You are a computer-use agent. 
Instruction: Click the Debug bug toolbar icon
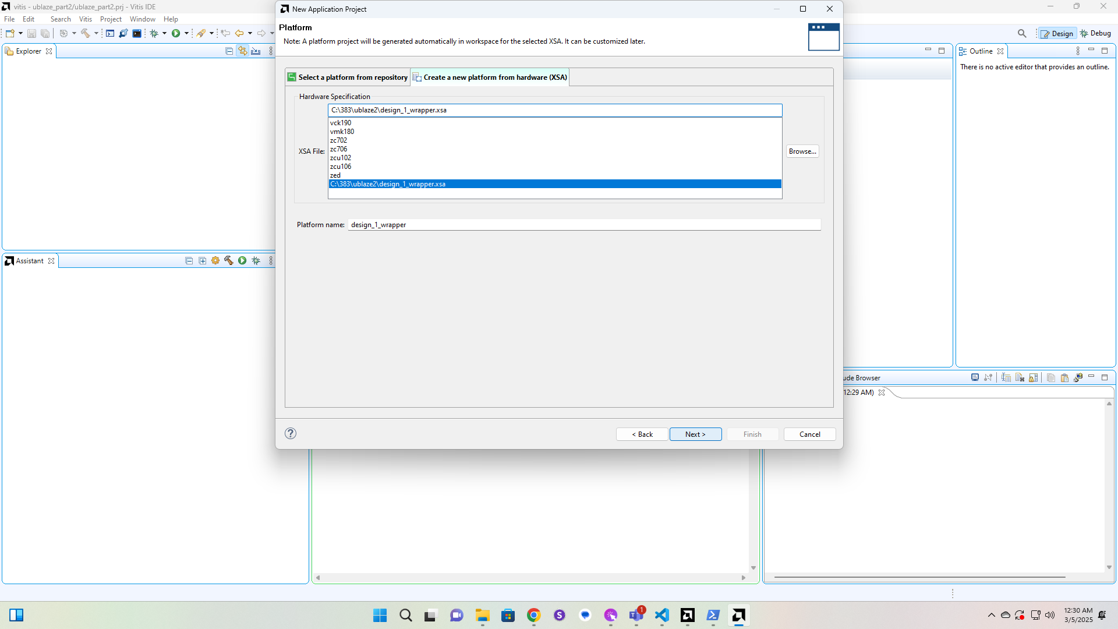tap(154, 33)
